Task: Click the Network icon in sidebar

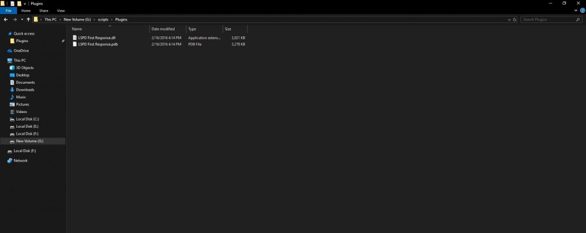Action: 10,160
